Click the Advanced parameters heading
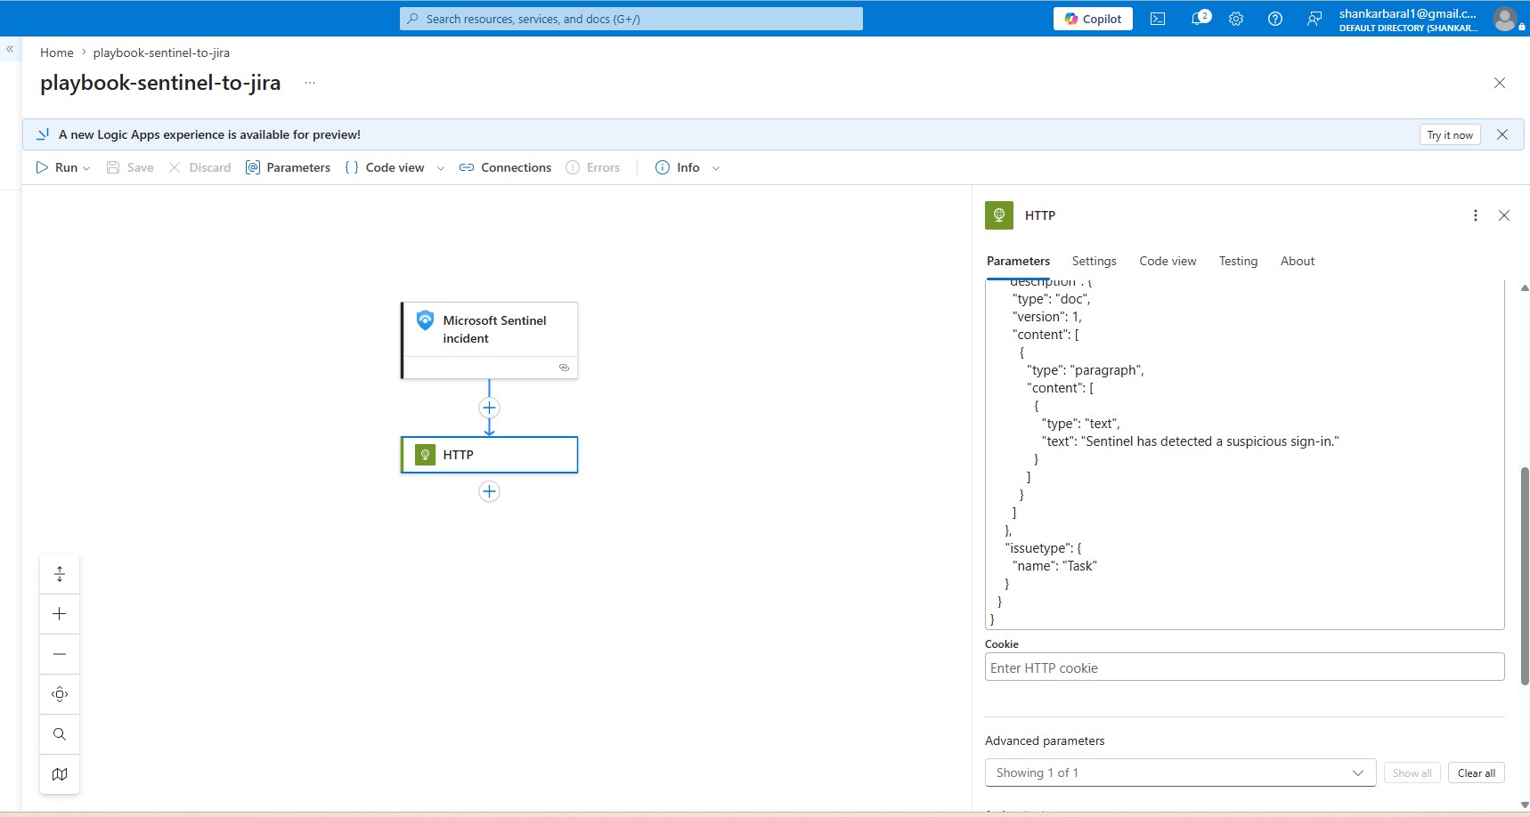This screenshot has width=1530, height=817. click(x=1044, y=740)
